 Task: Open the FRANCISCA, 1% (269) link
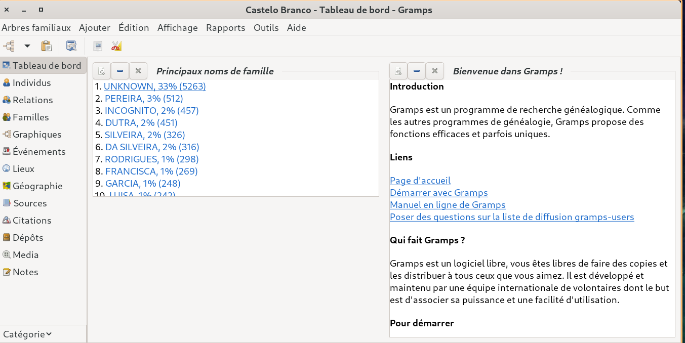pyautogui.click(x=151, y=171)
